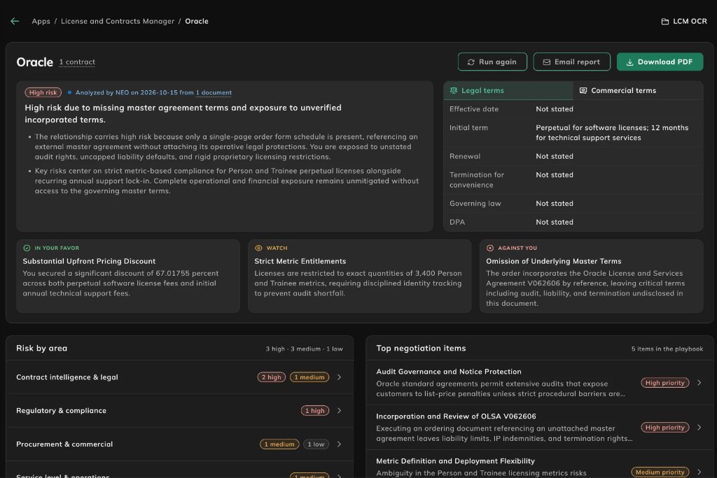Click the Omission of Underlying Master Terms heading
This screenshot has width=717, height=478.
point(554,261)
